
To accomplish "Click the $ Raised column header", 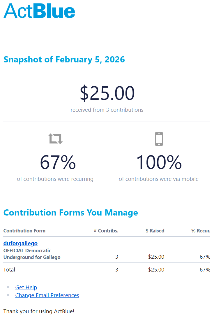I will [x=155, y=231].
